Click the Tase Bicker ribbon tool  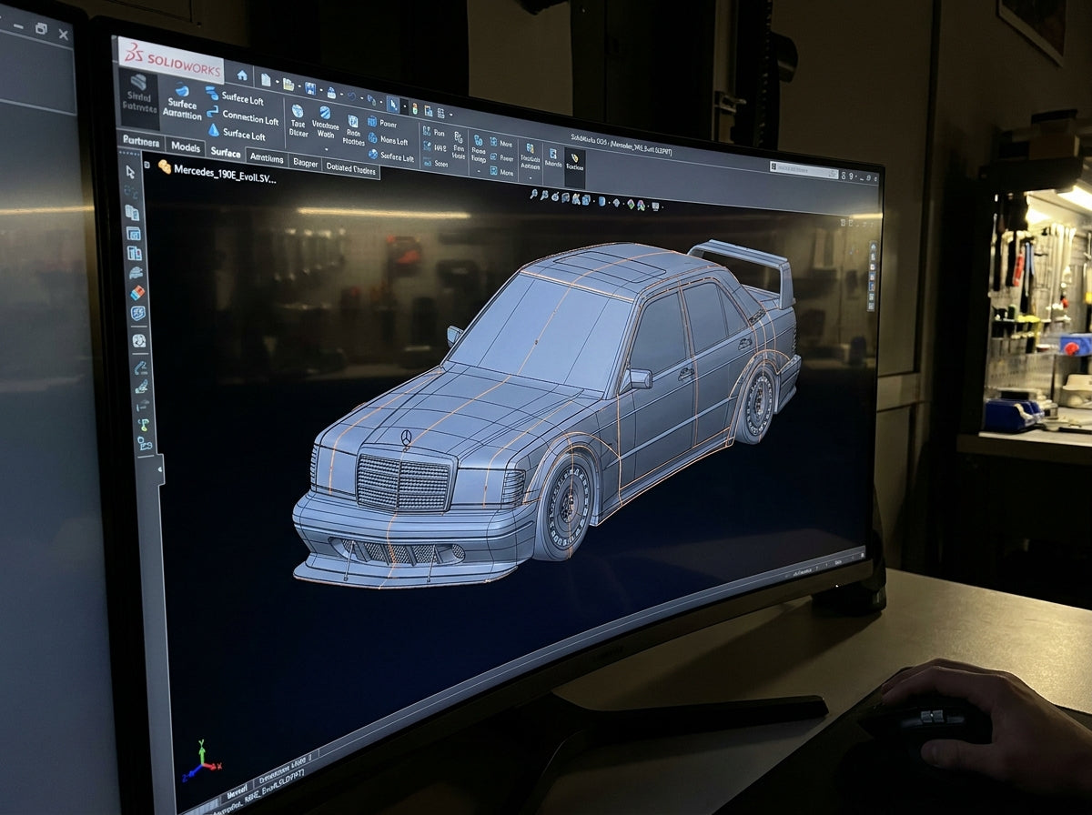(298, 119)
